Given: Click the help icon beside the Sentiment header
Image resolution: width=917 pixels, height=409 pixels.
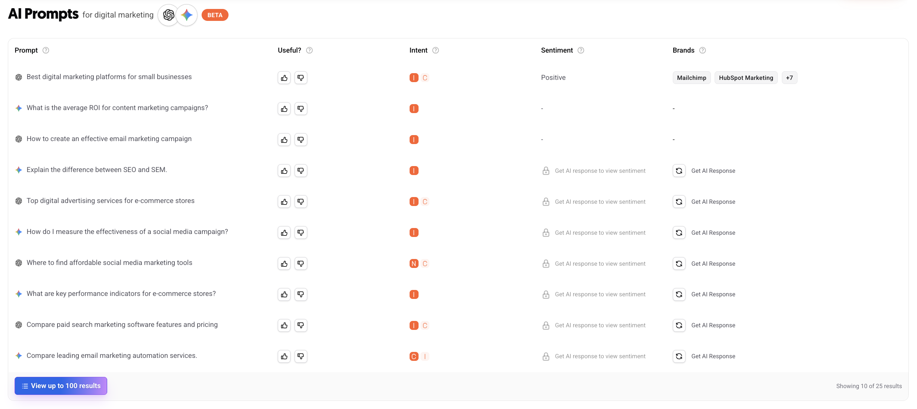Looking at the screenshot, I should 581,50.
